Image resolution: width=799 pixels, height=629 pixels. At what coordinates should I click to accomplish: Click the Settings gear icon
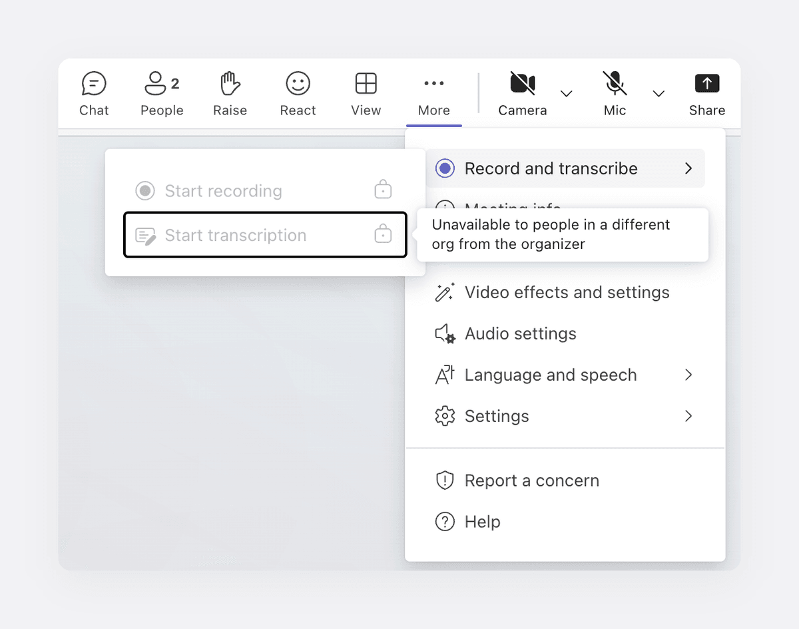pyautogui.click(x=445, y=416)
